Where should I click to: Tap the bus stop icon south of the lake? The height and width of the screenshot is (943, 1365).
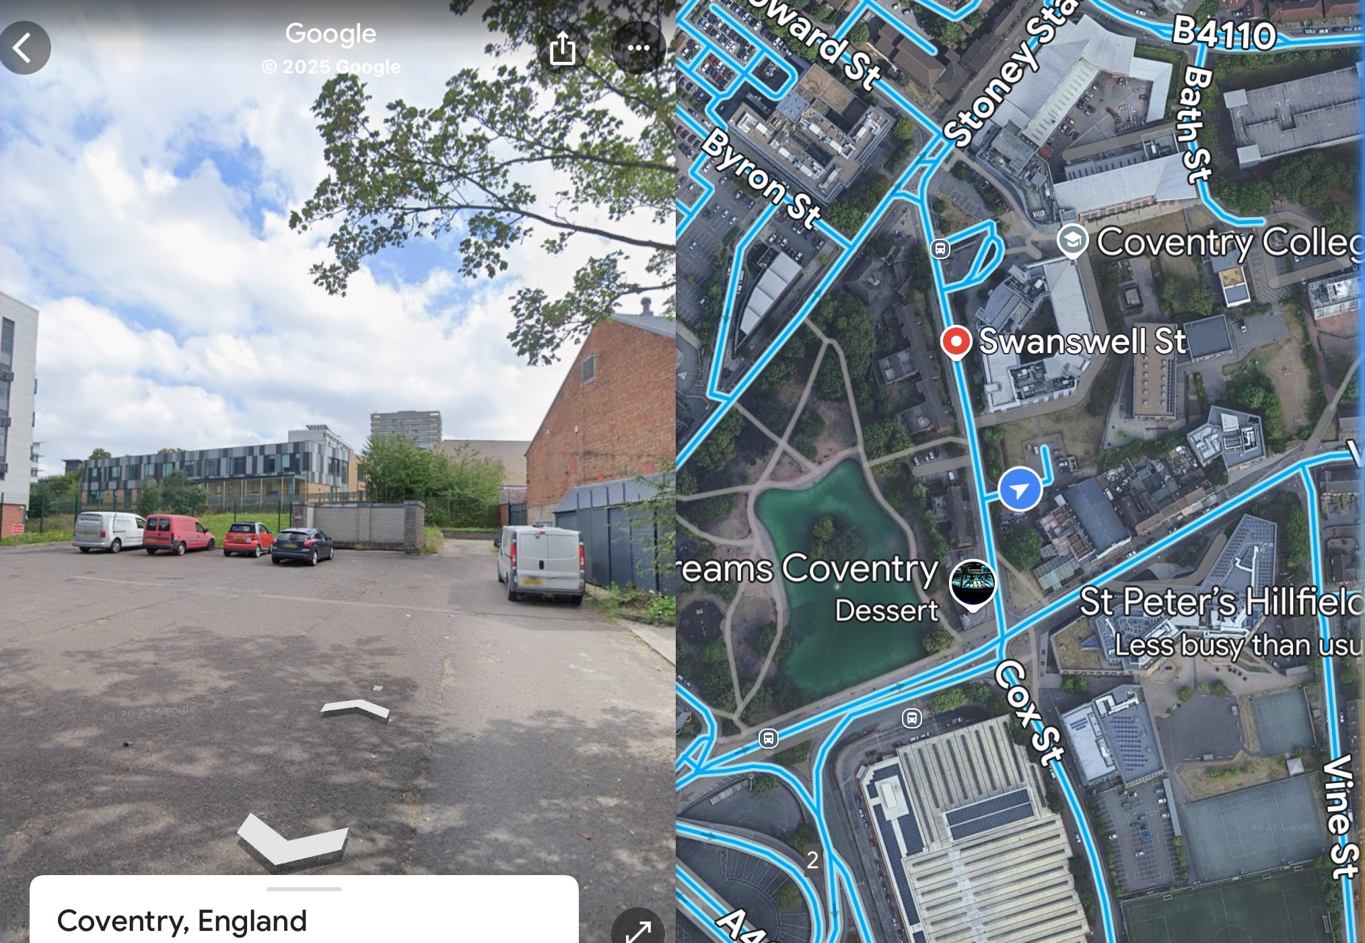coord(768,739)
